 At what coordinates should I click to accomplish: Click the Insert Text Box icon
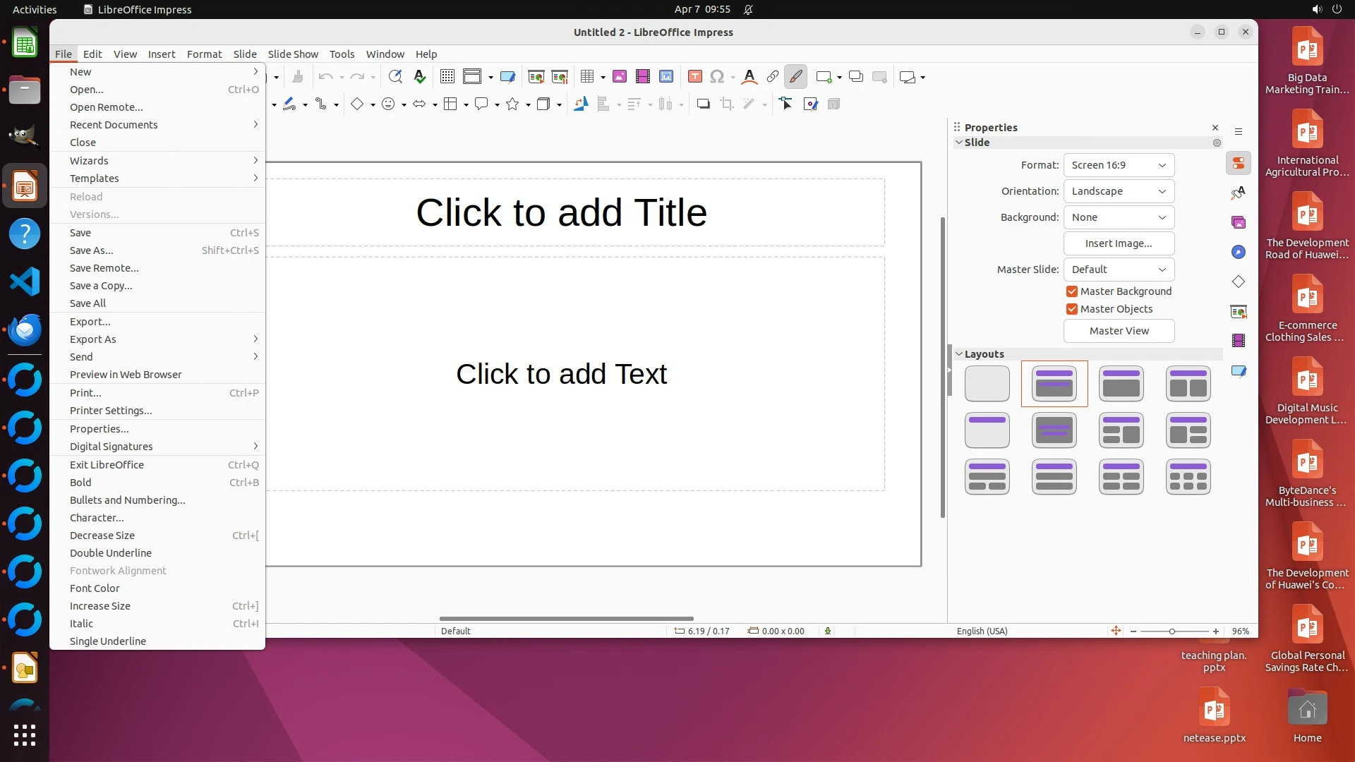694,77
